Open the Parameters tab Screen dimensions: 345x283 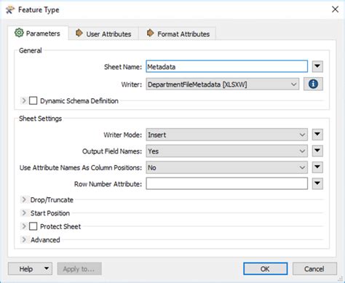pyautogui.click(x=38, y=33)
